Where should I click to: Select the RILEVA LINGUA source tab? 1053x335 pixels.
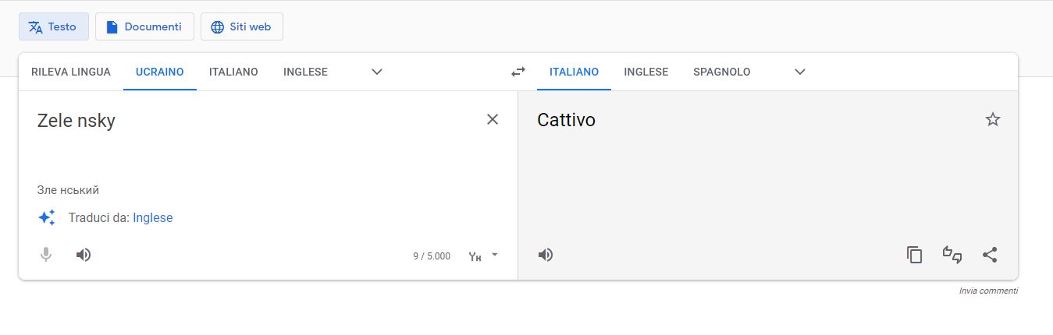click(71, 72)
